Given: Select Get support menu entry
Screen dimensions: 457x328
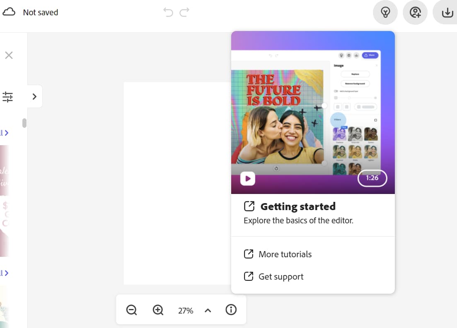Looking at the screenshot, I should tap(280, 276).
